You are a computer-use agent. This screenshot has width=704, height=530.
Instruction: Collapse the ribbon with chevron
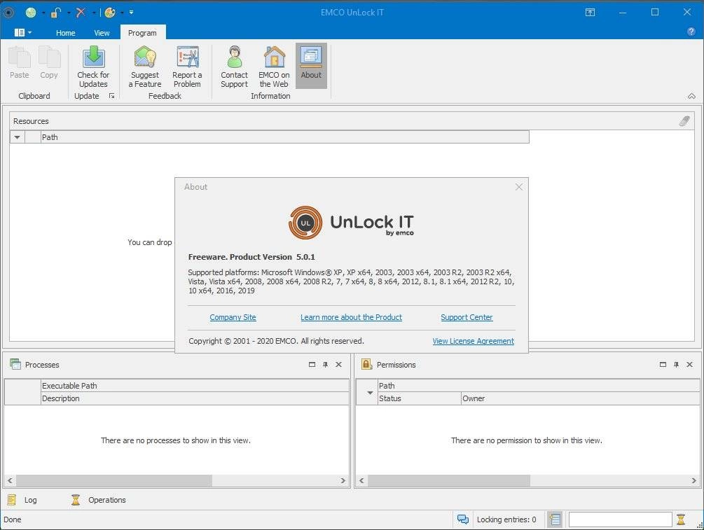pos(691,96)
